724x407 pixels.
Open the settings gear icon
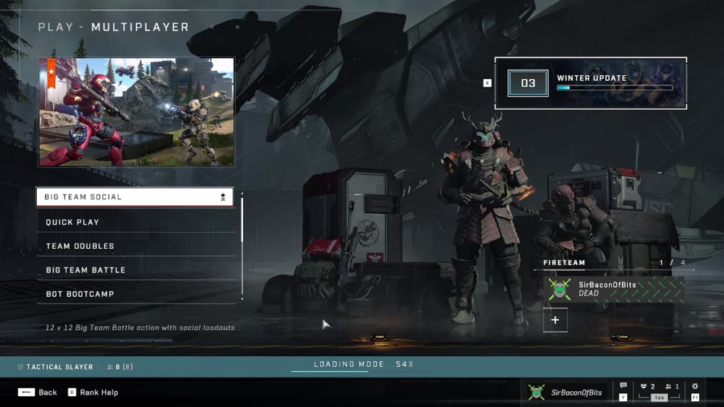695,386
